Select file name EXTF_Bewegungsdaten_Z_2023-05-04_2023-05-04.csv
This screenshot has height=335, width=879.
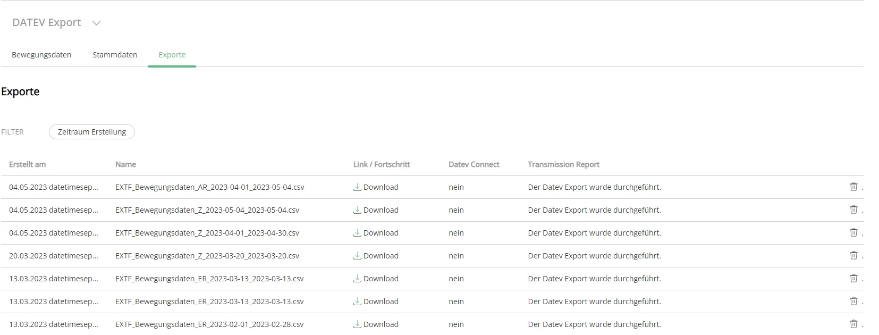(x=207, y=210)
